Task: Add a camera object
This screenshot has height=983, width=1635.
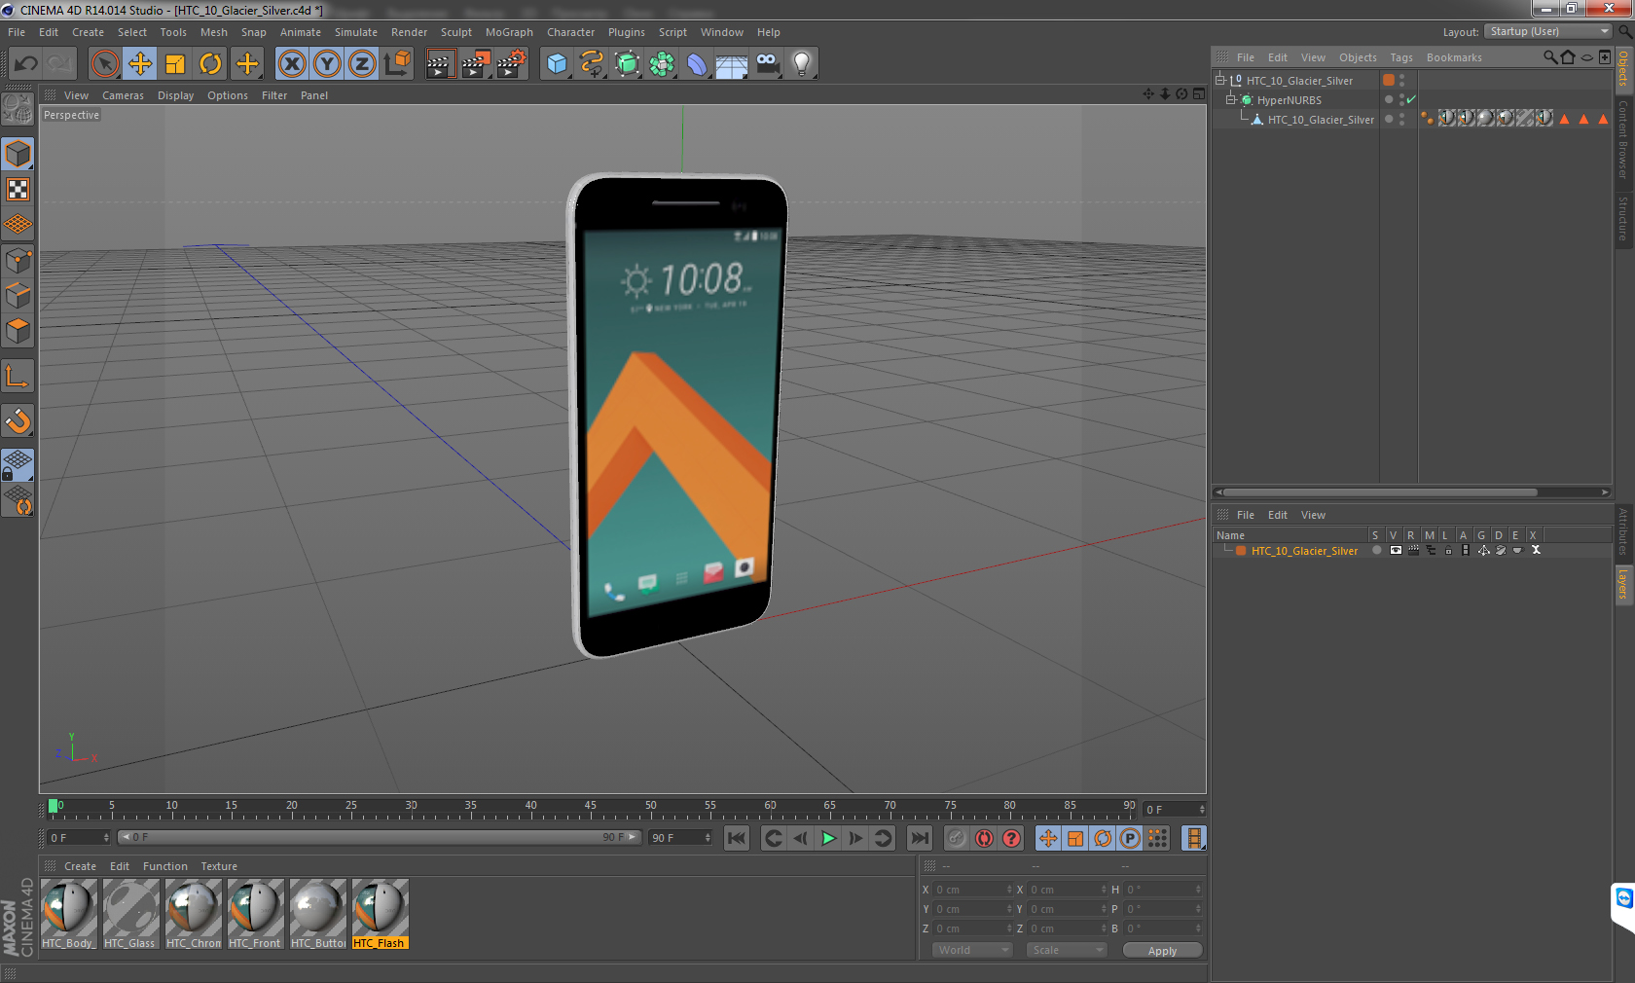Action: click(x=767, y=64)
